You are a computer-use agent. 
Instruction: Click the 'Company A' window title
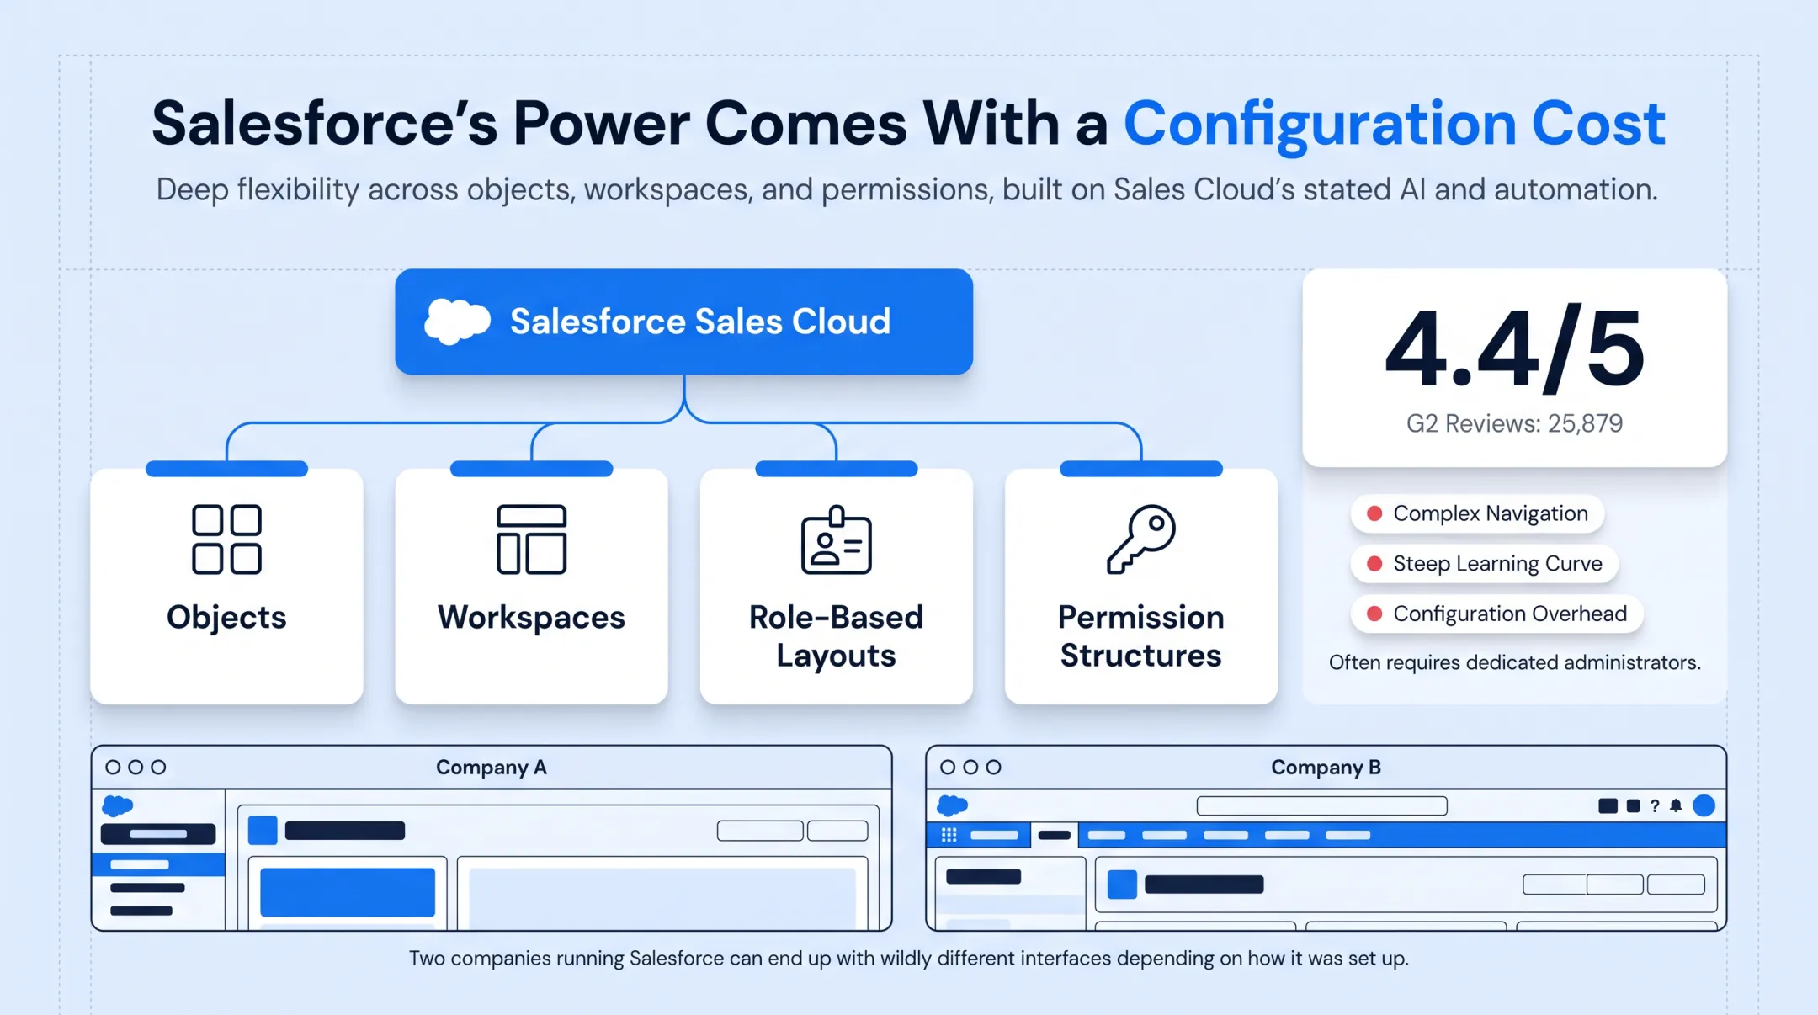point(491,767)
